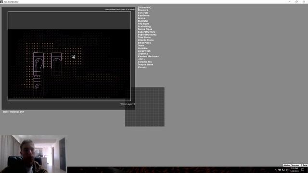Minimize the Rain World Editor window
The width and height of the screenshot is (308, 173).
tap(289, 1)
